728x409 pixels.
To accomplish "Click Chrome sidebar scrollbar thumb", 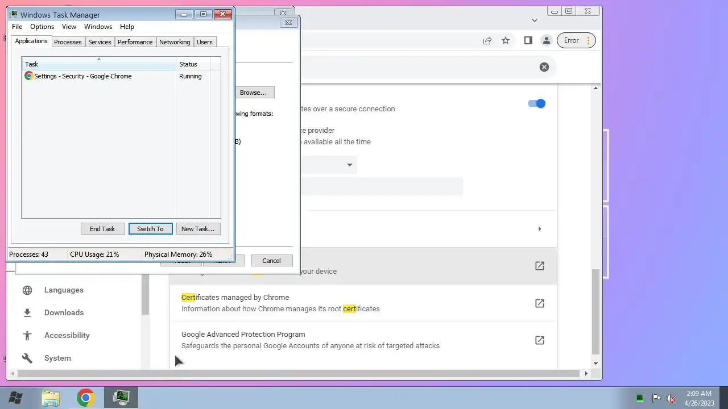I will (x=145, y=294).
